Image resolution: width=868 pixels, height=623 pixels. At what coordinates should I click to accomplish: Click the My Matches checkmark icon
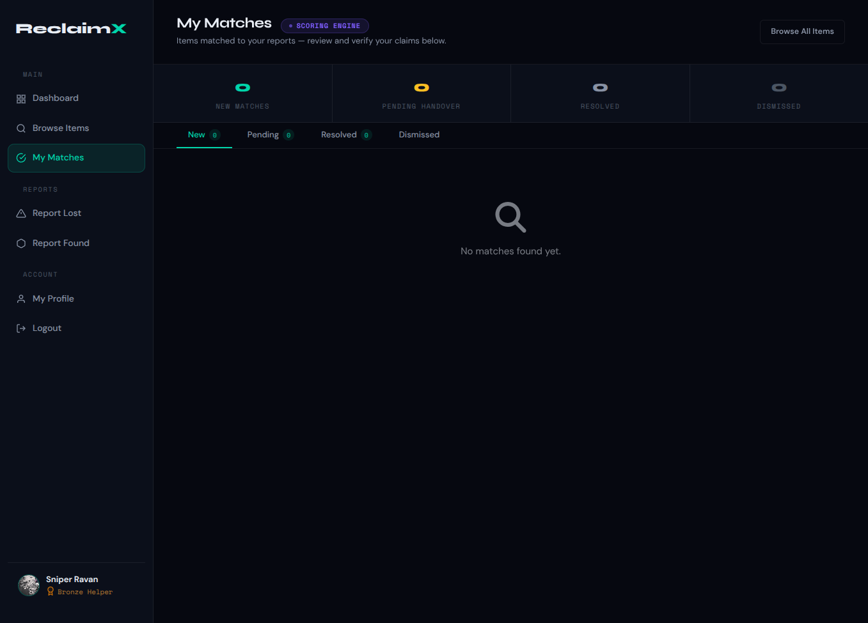[21, 158]
